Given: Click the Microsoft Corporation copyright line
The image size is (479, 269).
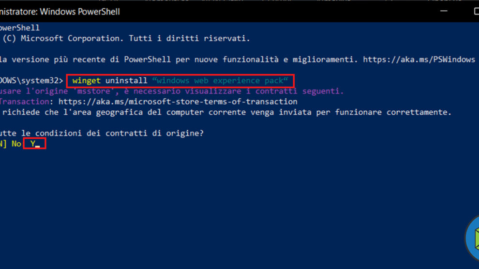Looking at the screenshot, I should (126, 38).
